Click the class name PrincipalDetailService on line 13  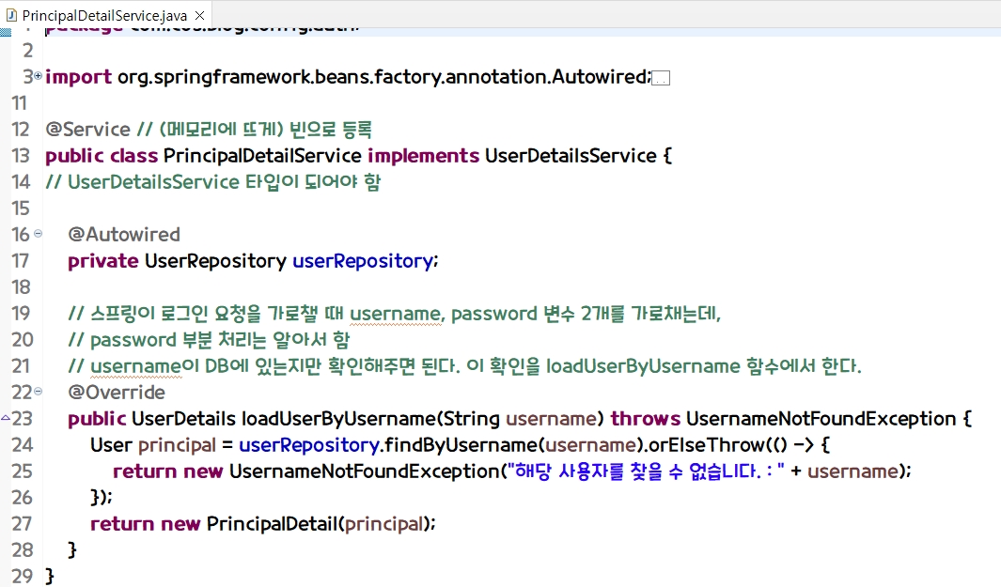tap(262, 156)
